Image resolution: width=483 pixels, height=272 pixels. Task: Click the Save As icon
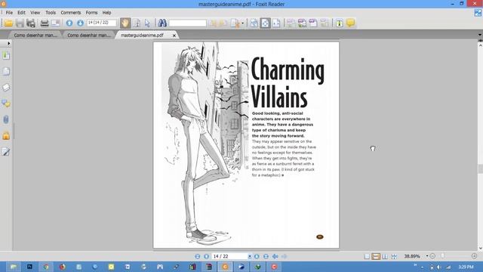tap(31, 23)
